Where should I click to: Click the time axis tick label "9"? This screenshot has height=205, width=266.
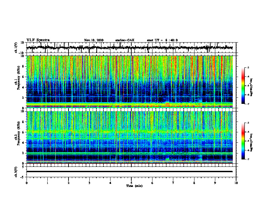pyautogui.click(x=215, y=183)
